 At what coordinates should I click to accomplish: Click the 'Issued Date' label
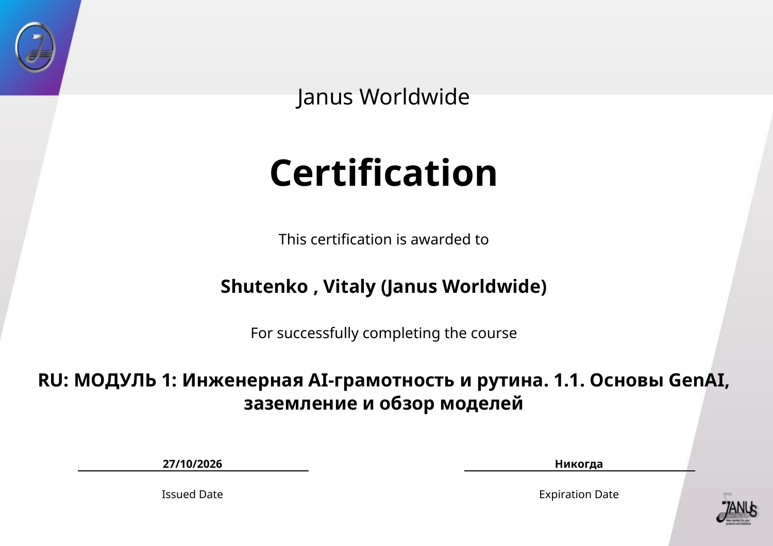[192, 494]
